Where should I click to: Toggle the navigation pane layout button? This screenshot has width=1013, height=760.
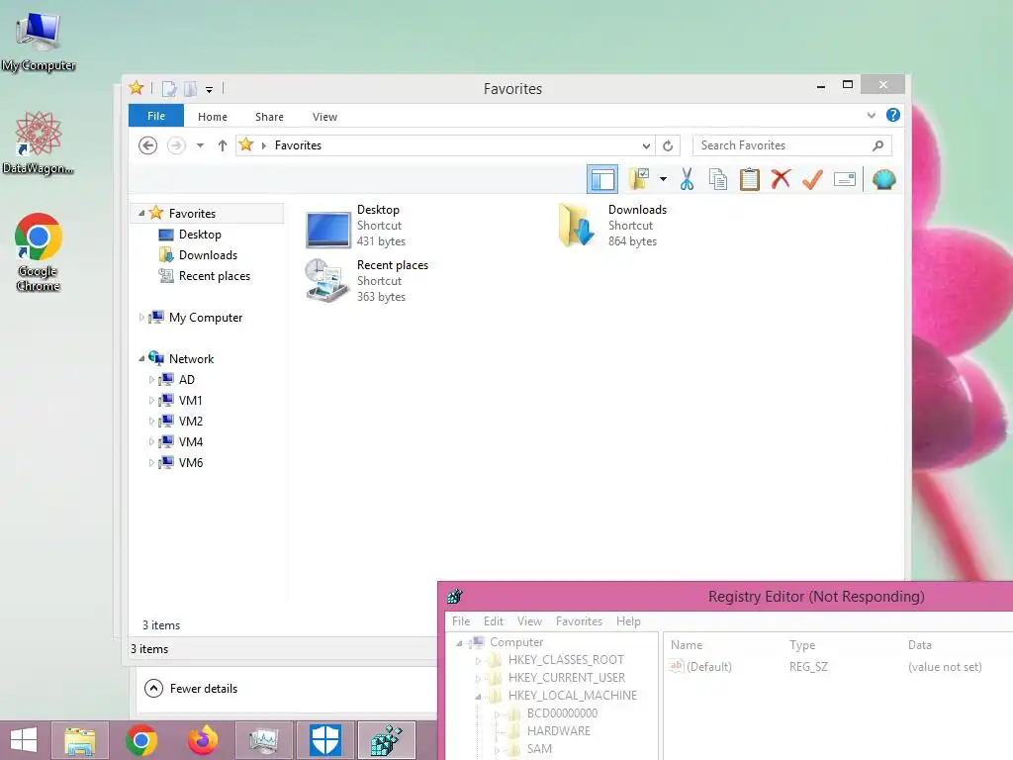point(602,180)
